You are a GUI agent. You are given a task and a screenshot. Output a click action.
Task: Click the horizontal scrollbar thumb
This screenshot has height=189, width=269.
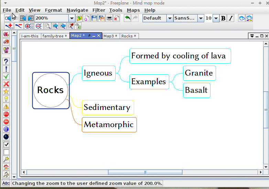click(145, 173)
